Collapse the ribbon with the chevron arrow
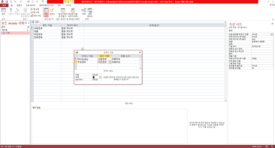Image resolution: width=275 pixels, height=148 pixels. [273, 19]
